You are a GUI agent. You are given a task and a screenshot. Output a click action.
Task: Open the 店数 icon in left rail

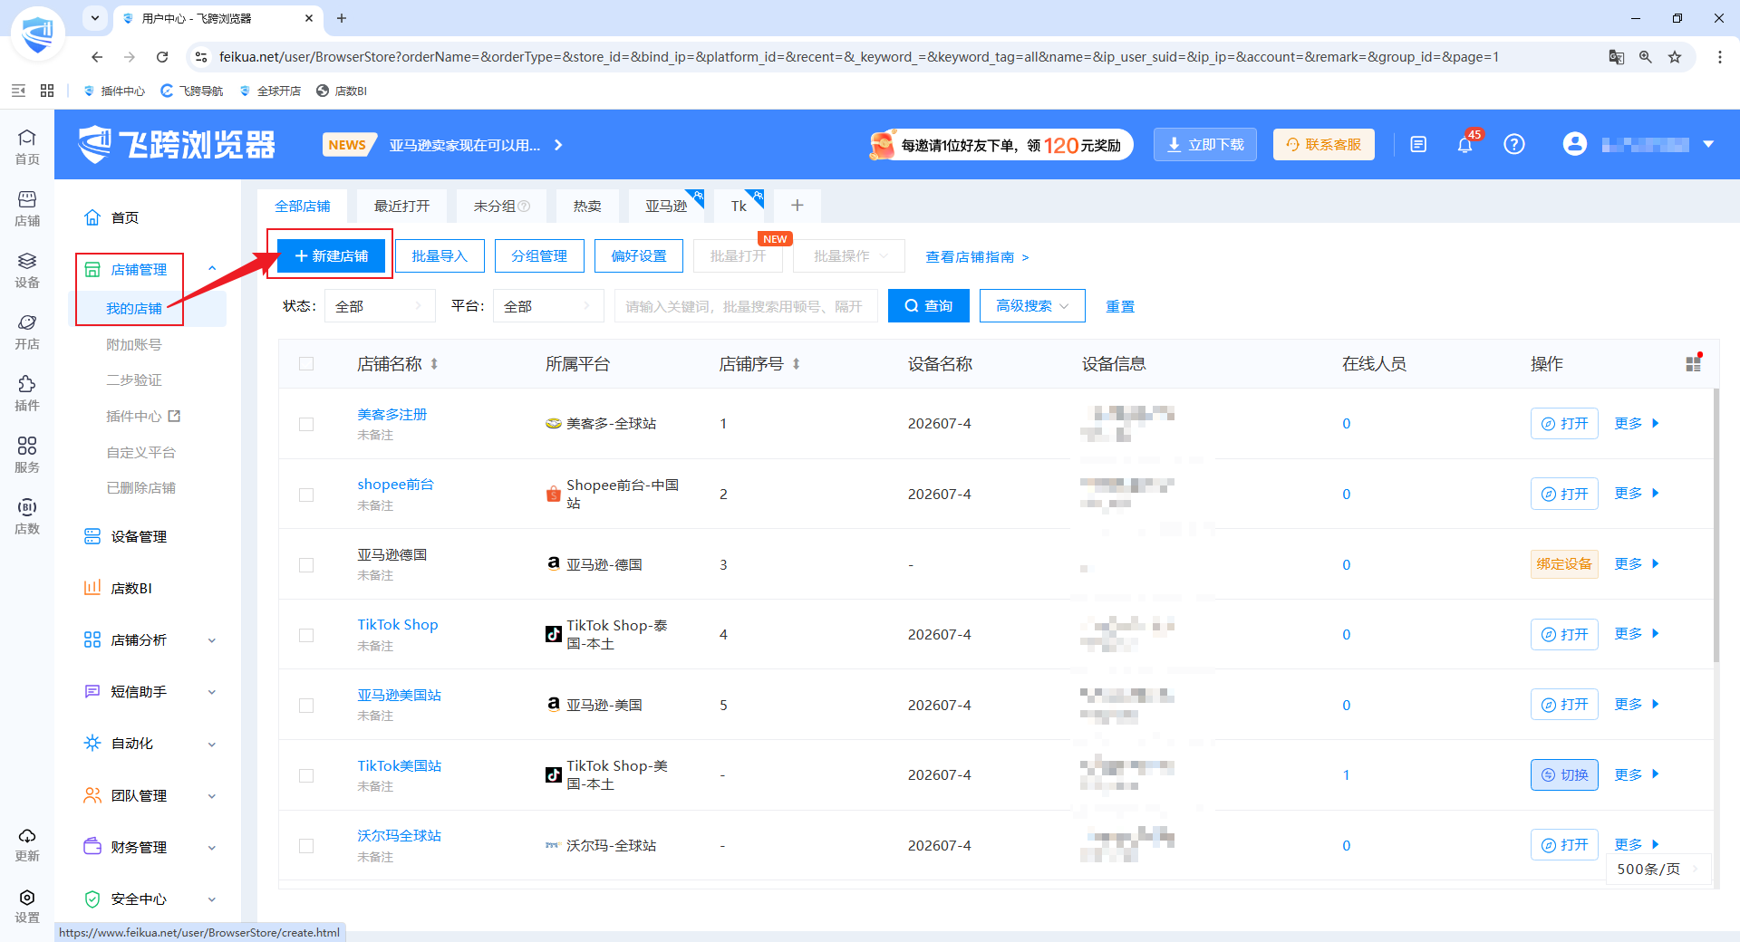[x=27, y=515]
